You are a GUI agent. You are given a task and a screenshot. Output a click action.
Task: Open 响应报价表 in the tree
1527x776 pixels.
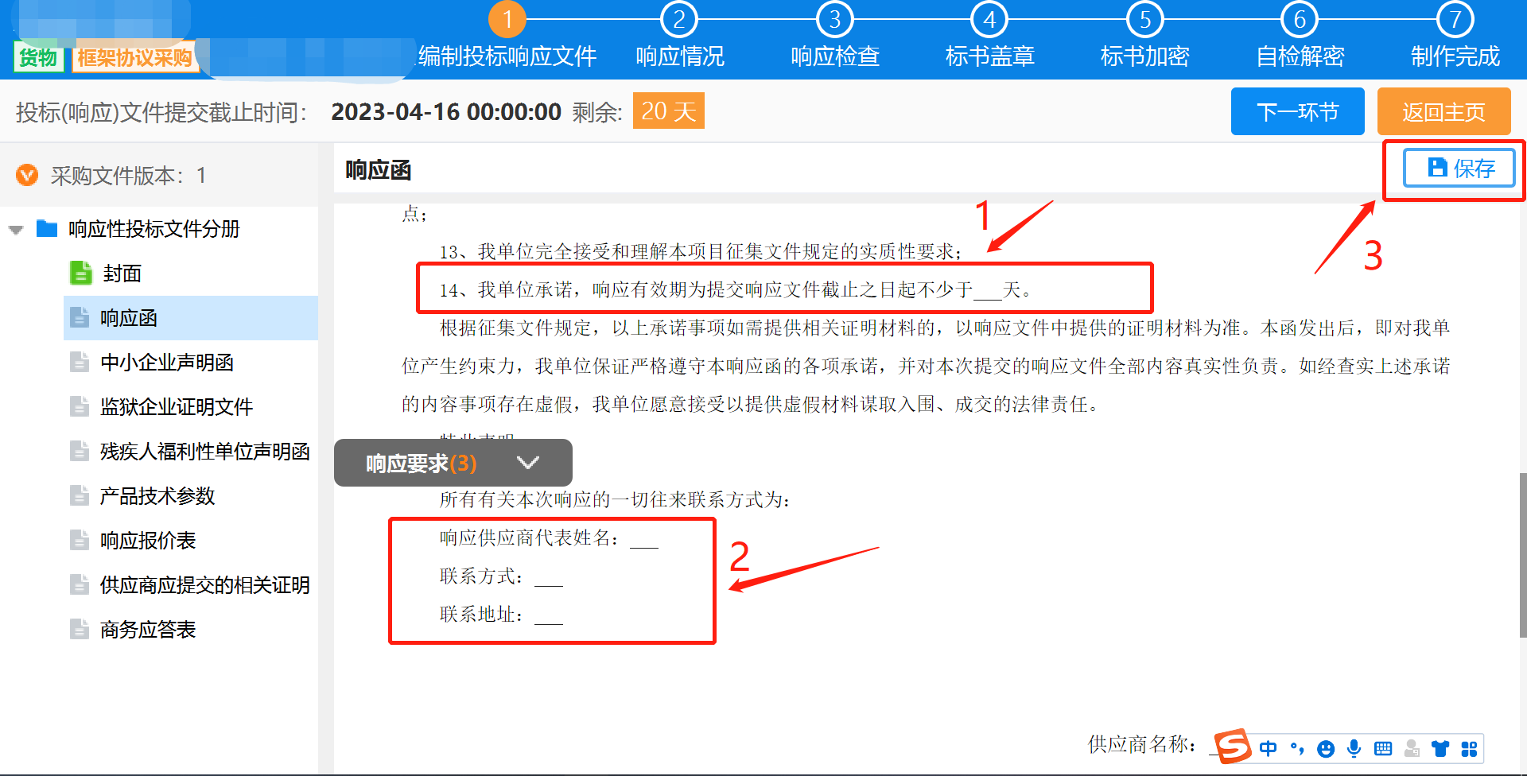pyautogui.click(x=148, y=541)
